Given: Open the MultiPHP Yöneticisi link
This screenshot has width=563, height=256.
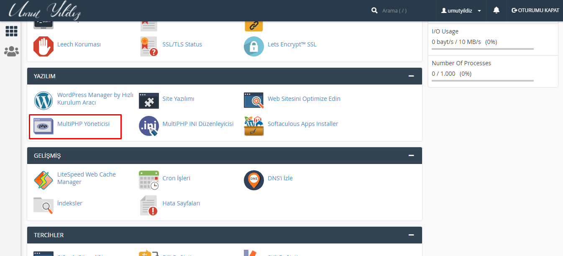Looking at the screenshot, I should [x=83, y=124].
